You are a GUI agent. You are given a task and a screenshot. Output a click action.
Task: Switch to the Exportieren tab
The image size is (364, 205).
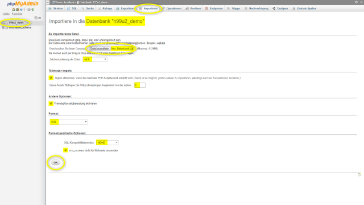[125, 9]
